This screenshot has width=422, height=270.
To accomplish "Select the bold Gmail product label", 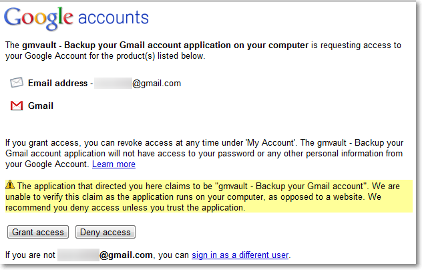I will coord(41,106).
